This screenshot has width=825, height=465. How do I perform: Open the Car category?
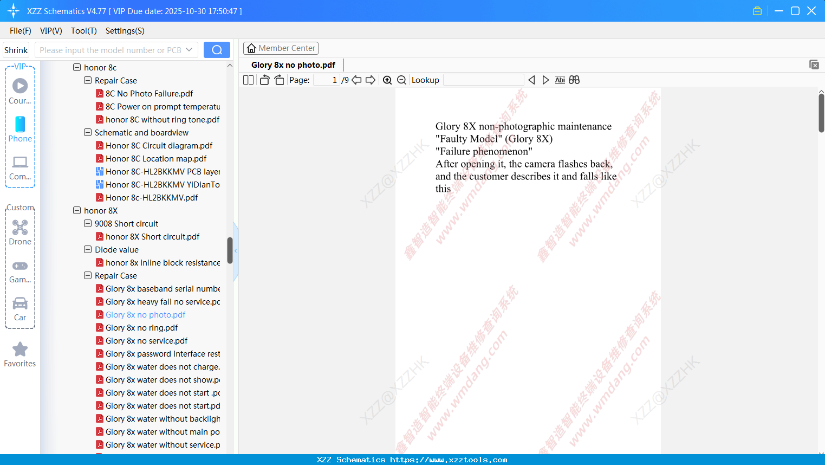20,309
